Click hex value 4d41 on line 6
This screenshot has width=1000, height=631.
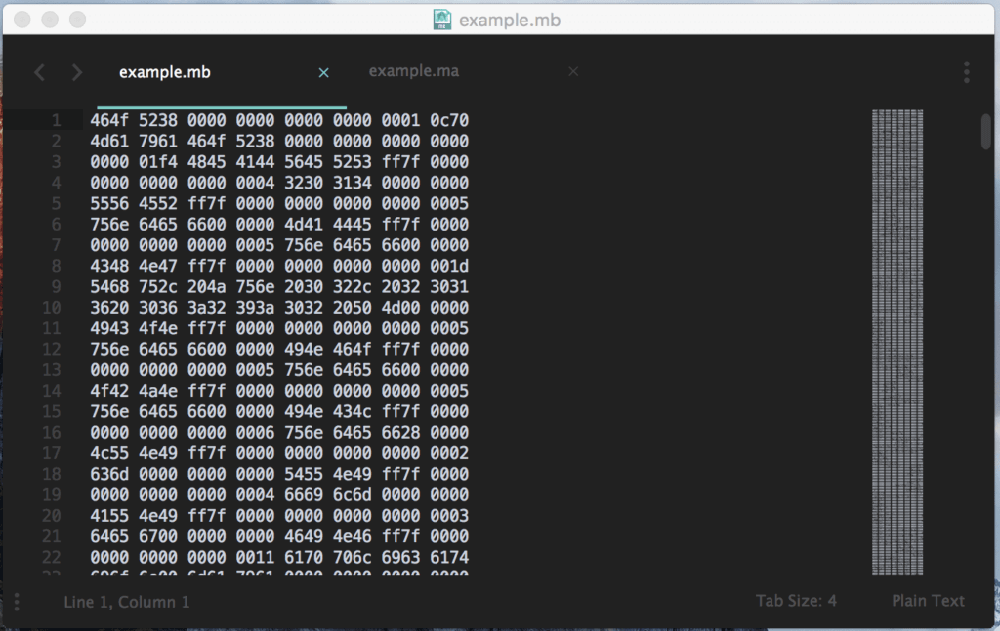coord(304,225)
